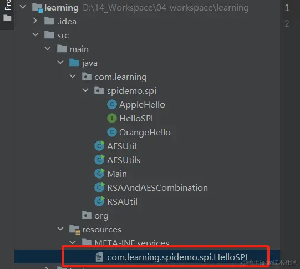Screen dimensions: 300x269
Task: Collapse the main folder chevron
Action: point(48,48)
